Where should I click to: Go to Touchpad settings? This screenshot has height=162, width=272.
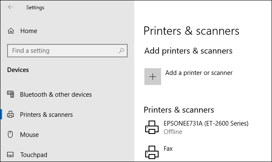coord(33,155)
